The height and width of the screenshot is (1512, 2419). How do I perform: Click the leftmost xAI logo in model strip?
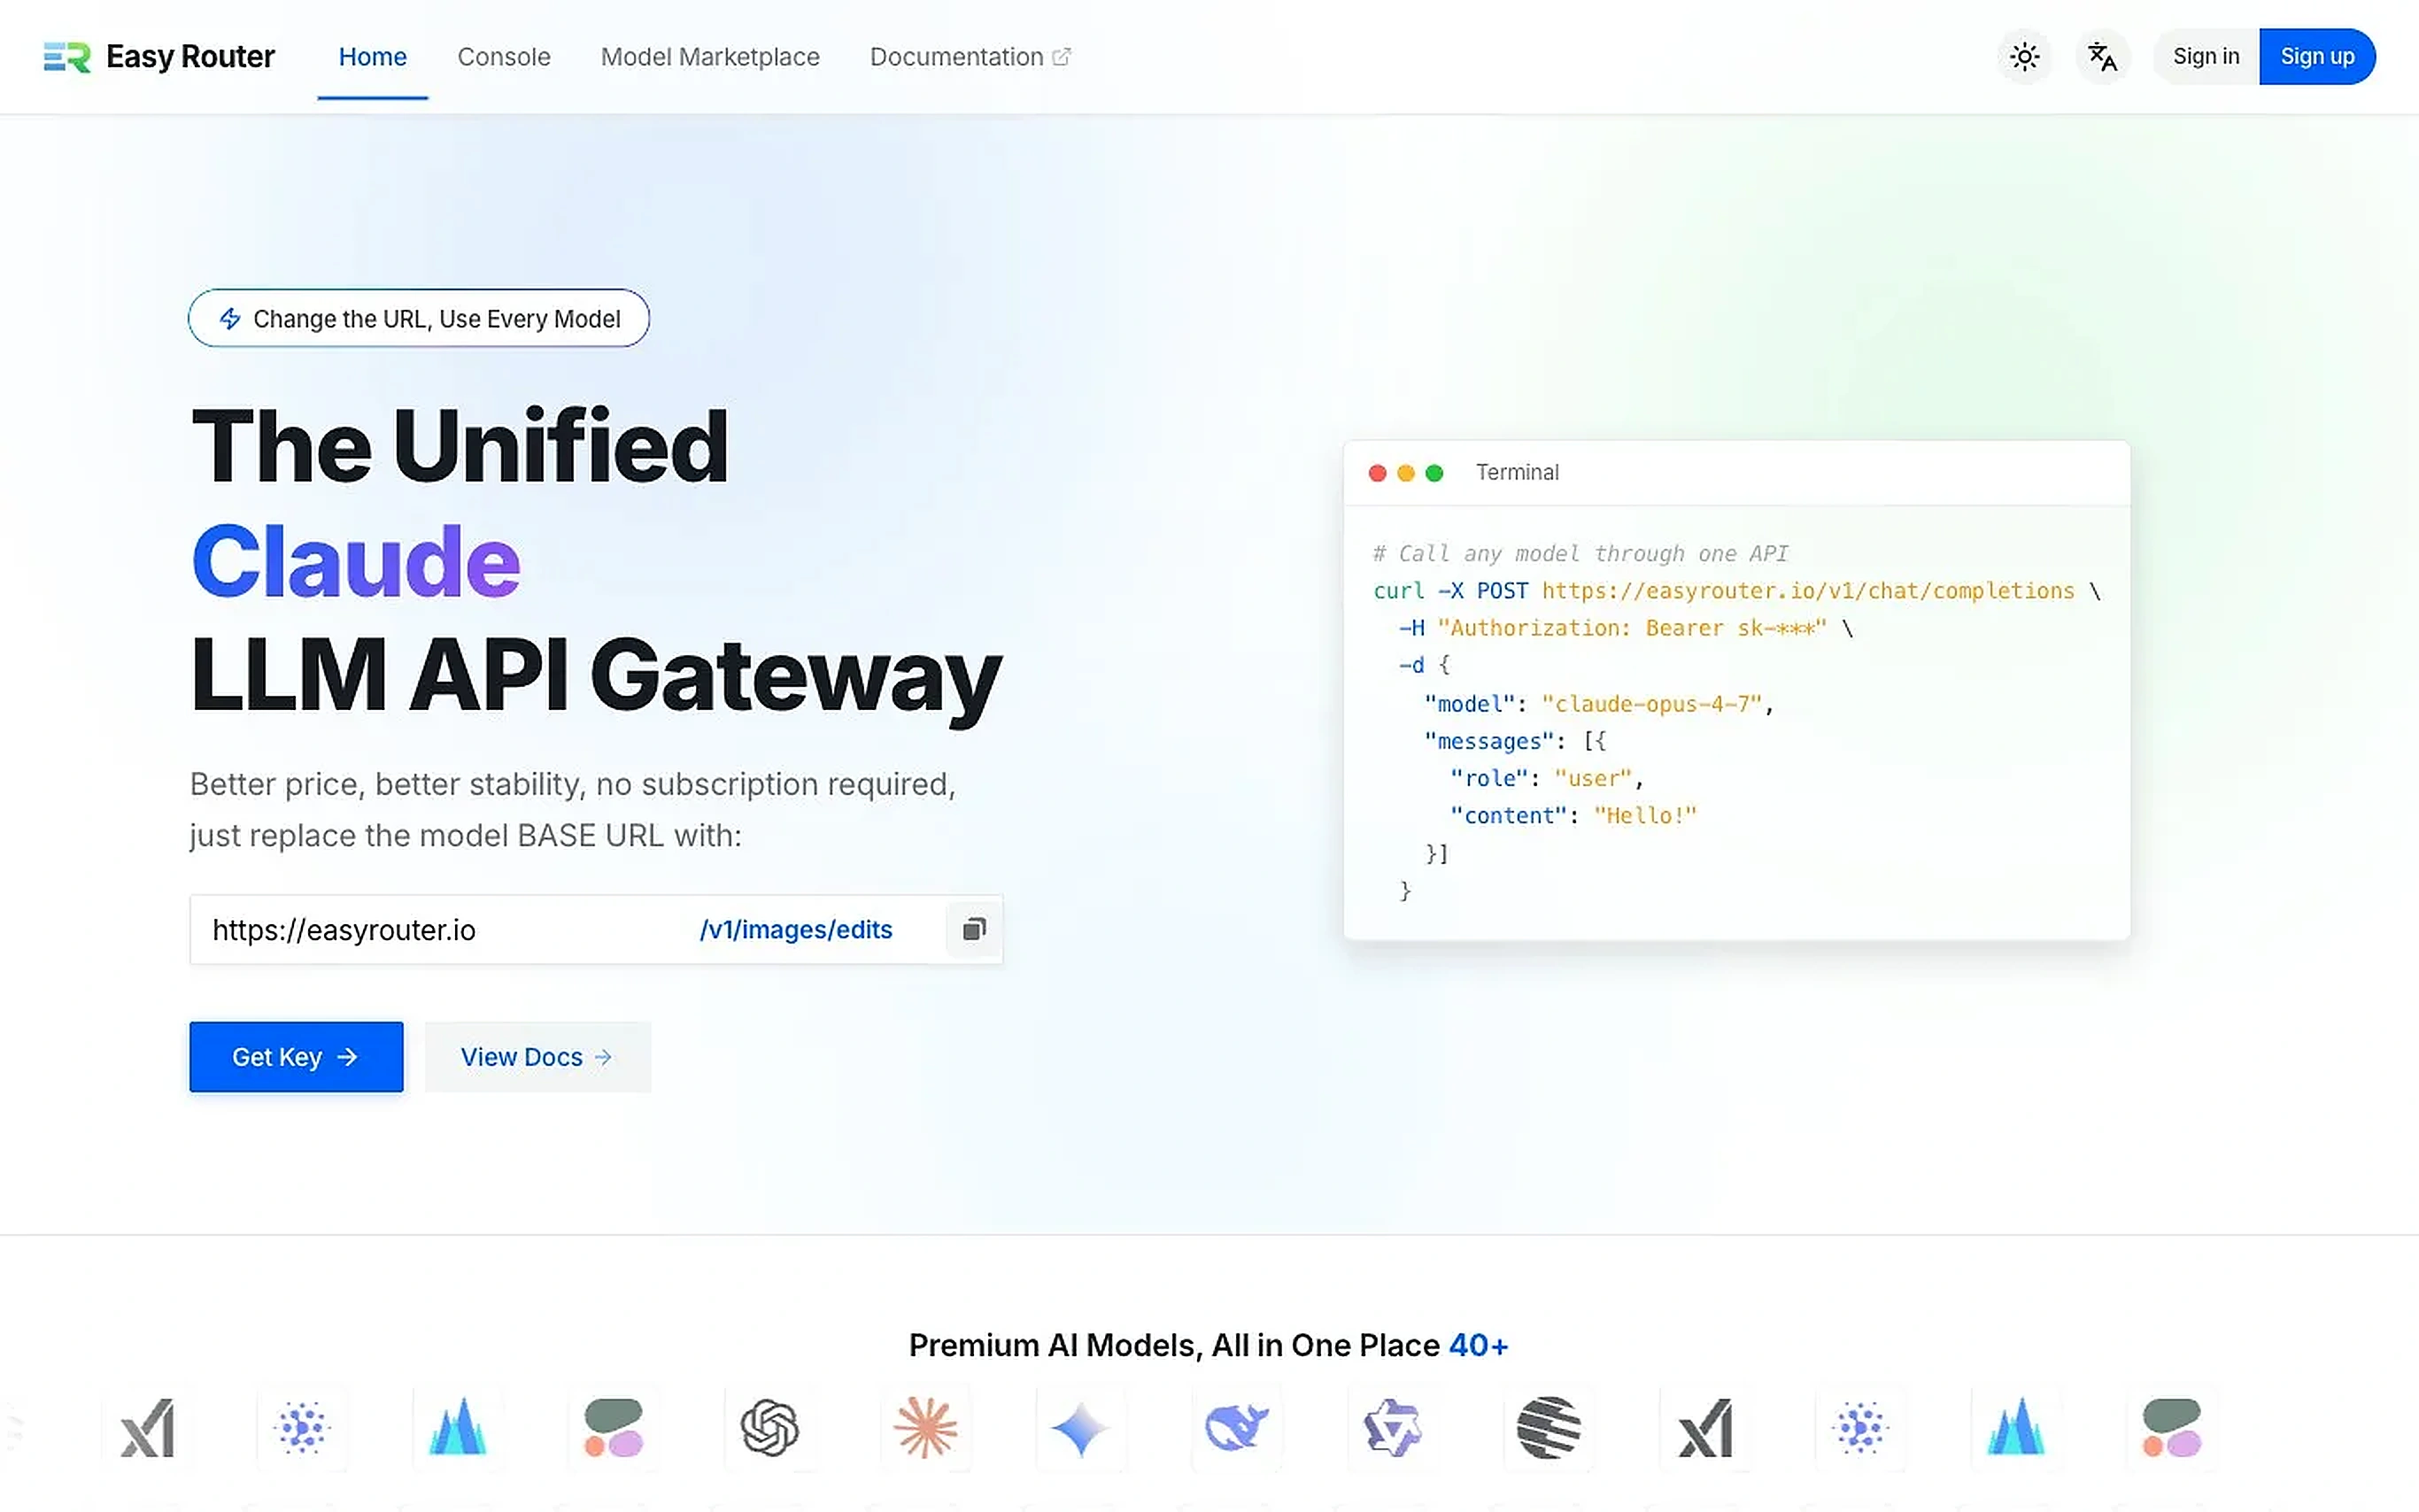(x=147, y=1427)
